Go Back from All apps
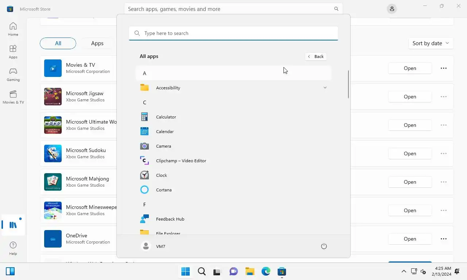467x280 pixels. click(x=316, y=57)
